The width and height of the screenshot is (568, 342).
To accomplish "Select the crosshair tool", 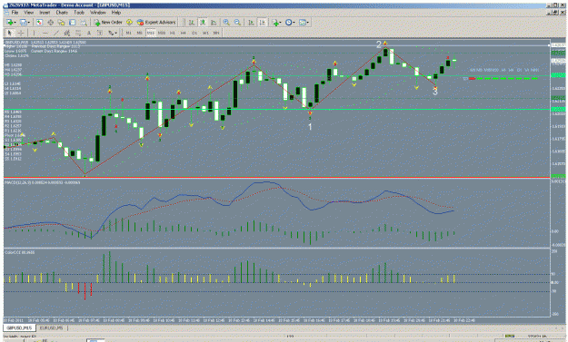I will point(21,33).
